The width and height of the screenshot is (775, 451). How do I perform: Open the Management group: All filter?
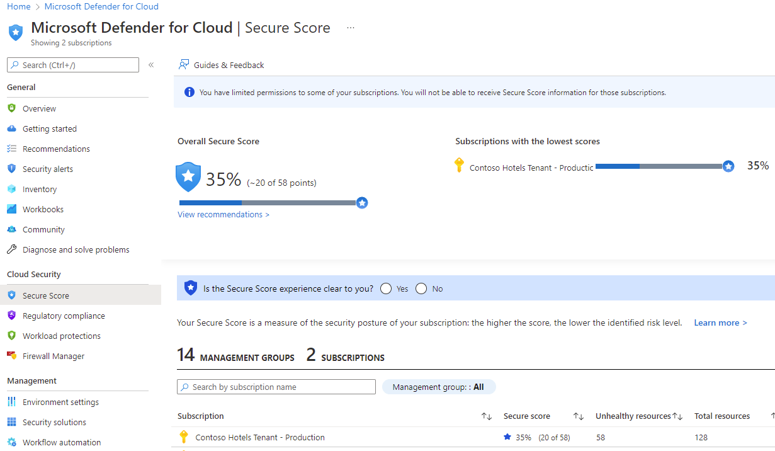tap(439, 387)
